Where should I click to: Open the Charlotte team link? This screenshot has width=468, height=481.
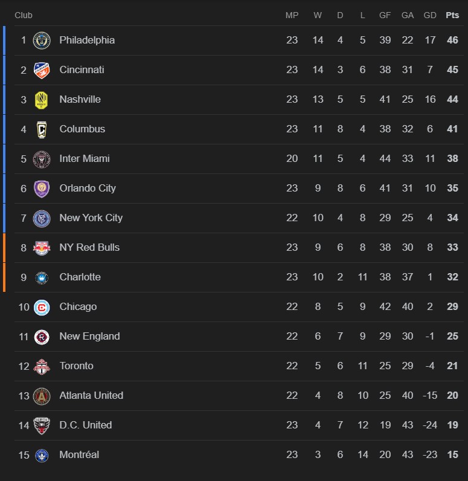pyautogui.click(x=80, y=277)
